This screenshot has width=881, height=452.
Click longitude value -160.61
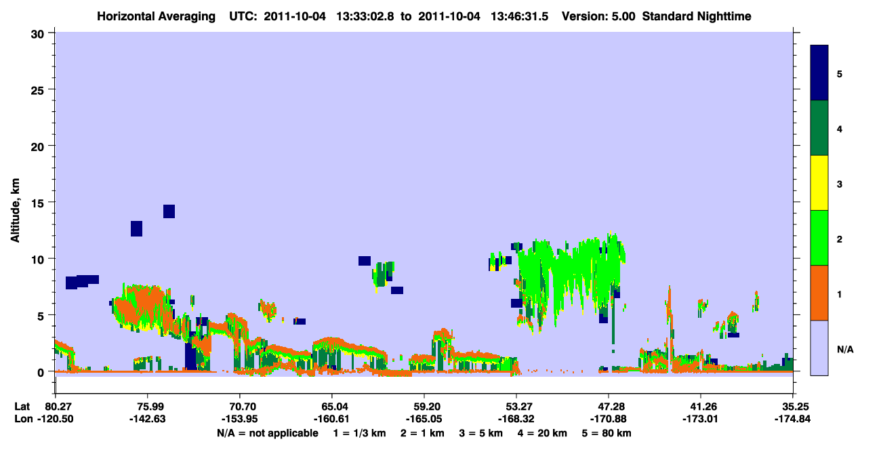[x=331, y=419]
